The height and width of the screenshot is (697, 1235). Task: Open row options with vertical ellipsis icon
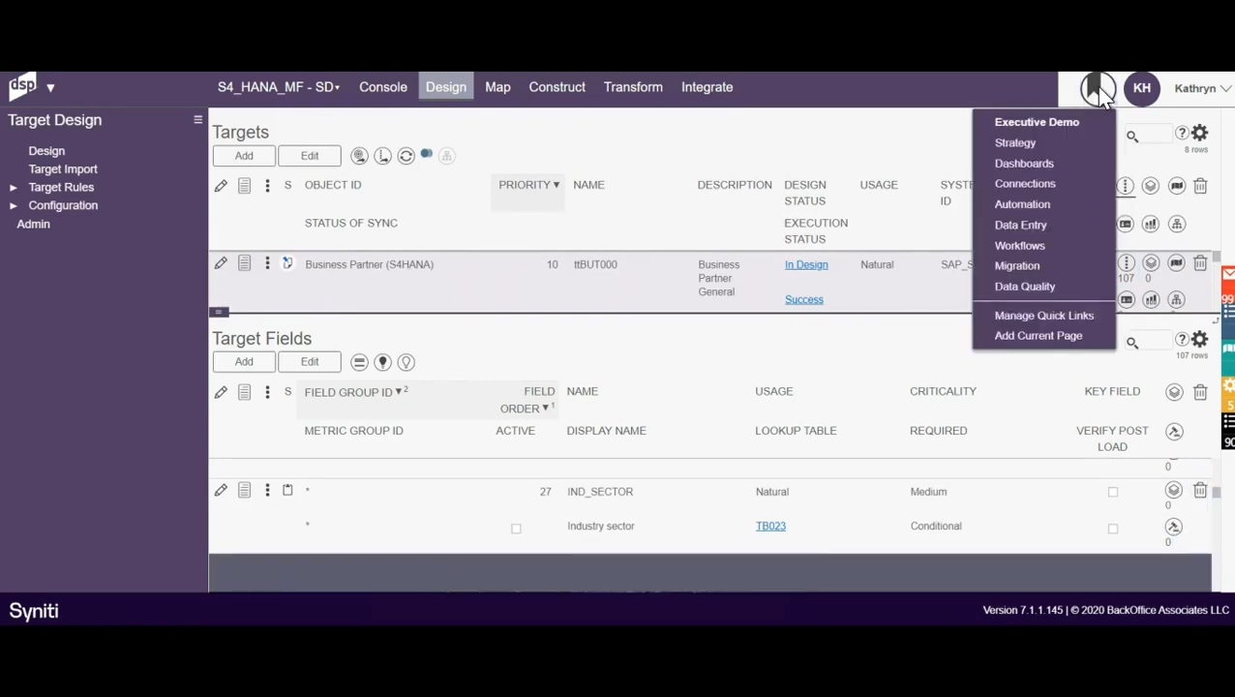click(267, 263)
